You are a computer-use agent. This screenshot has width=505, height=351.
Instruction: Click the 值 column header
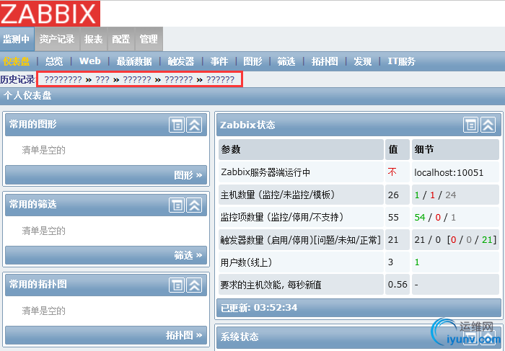[398, 150]
